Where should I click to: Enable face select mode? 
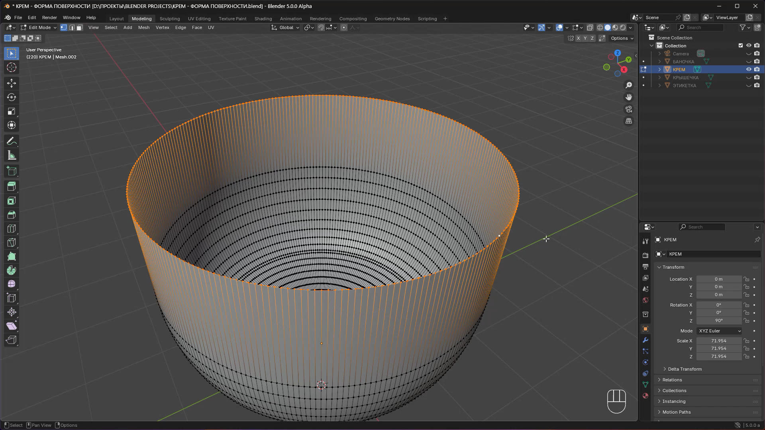click(x=80, y=27)
